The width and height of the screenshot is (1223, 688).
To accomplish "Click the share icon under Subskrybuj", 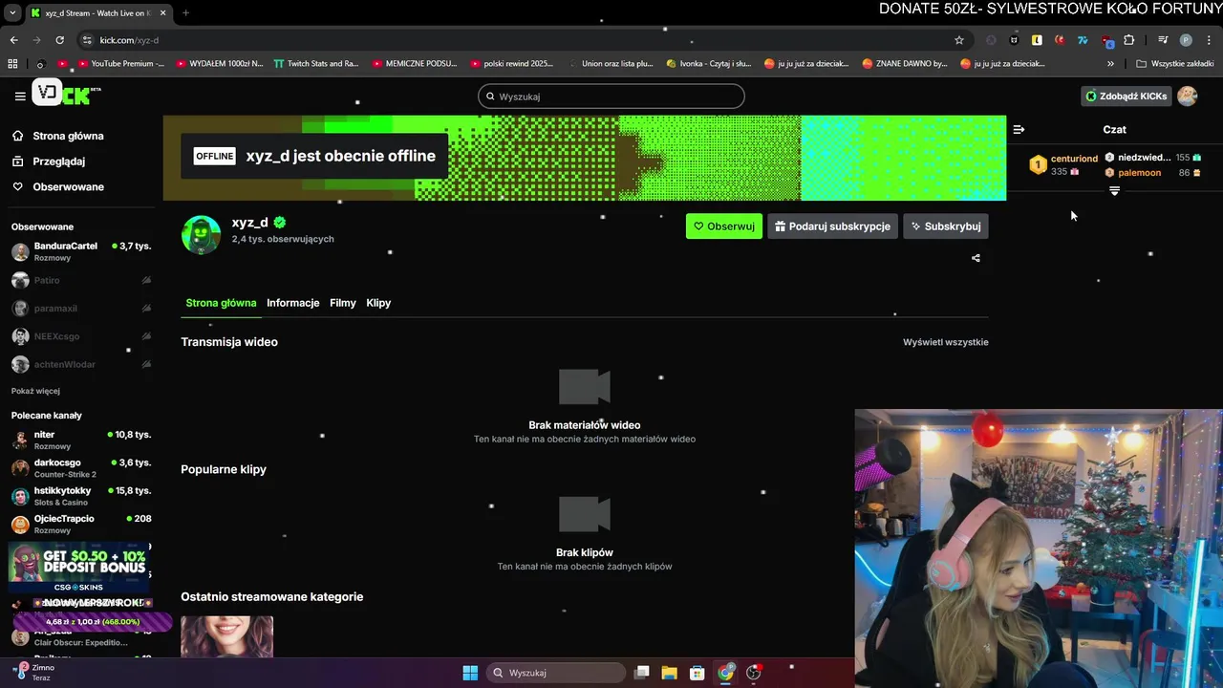I will (976, 258).
